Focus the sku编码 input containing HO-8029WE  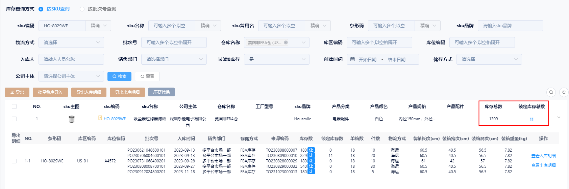click(x=62, y=26)
